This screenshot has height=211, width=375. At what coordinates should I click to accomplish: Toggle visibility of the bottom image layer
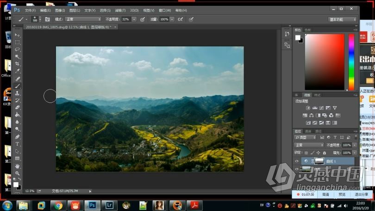tap(297, 169)
